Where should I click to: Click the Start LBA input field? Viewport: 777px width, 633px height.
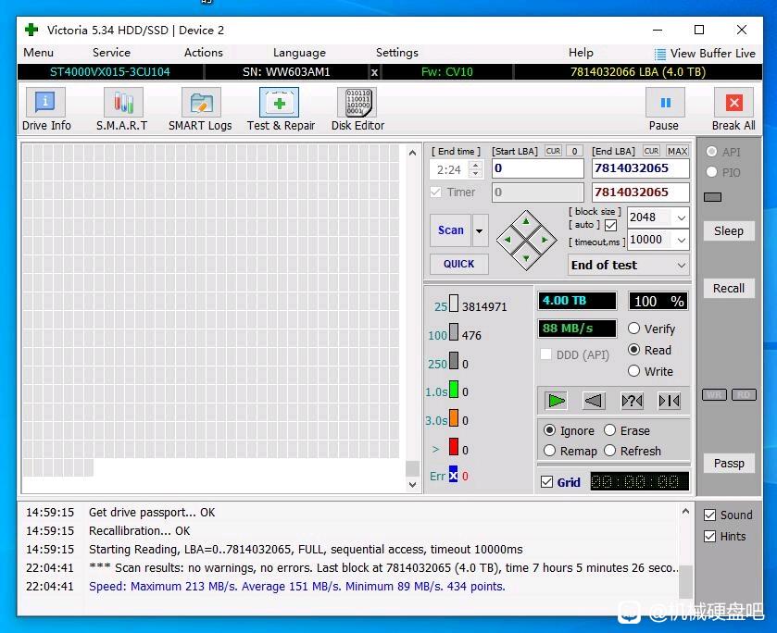click(x=538, y=168)
